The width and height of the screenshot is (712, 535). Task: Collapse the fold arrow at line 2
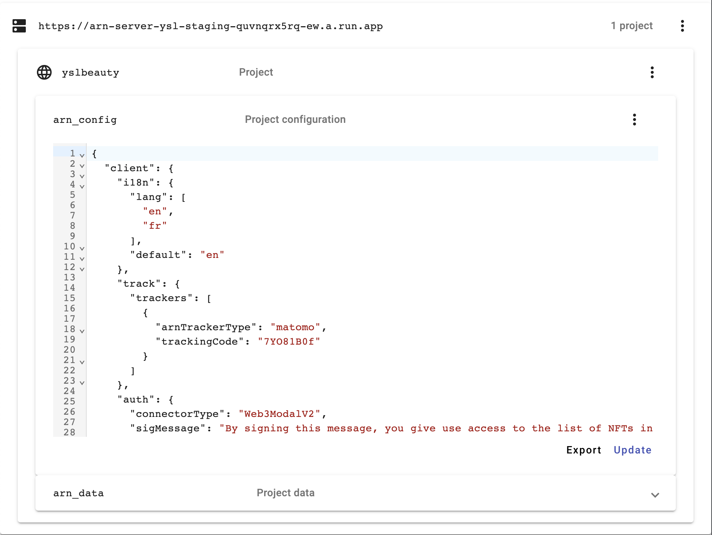point(82,166)
